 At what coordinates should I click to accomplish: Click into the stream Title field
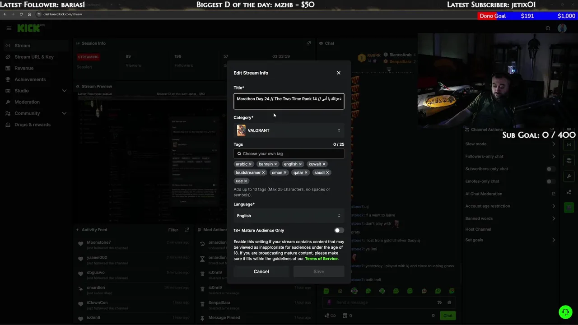(289, 101)
